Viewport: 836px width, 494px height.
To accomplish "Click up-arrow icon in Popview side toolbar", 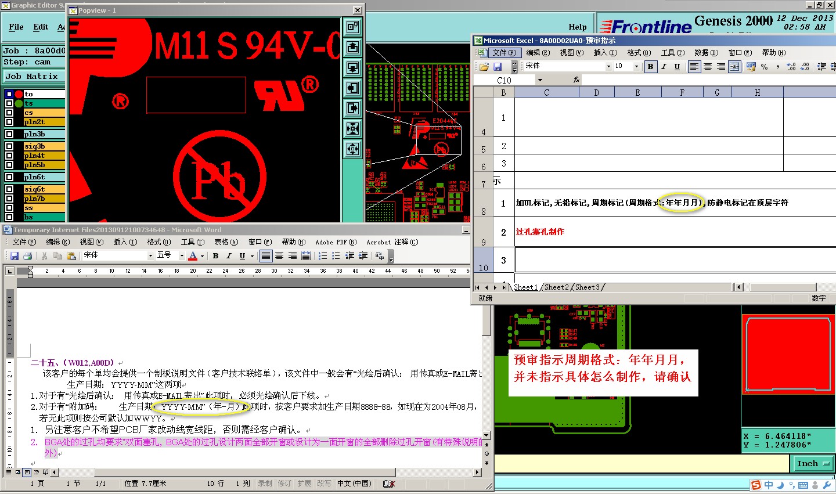I will coord(352,47).
